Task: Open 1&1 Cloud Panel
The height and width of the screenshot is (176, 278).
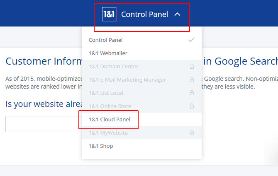Action: [142, 119]
